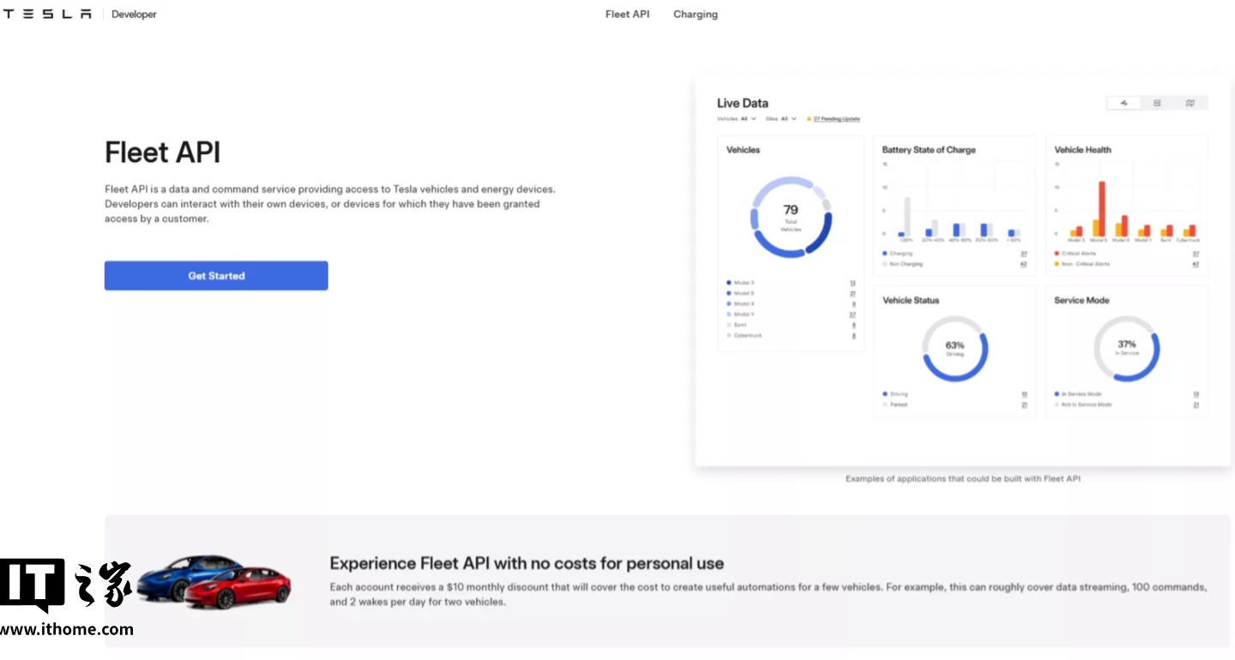Click the Model S legend entry
The height and width of the screenshot is (660, 1235).
click(x=740, y=293)
